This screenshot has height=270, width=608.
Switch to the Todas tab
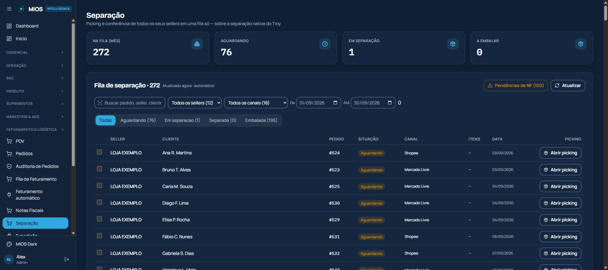coord(105,120)
